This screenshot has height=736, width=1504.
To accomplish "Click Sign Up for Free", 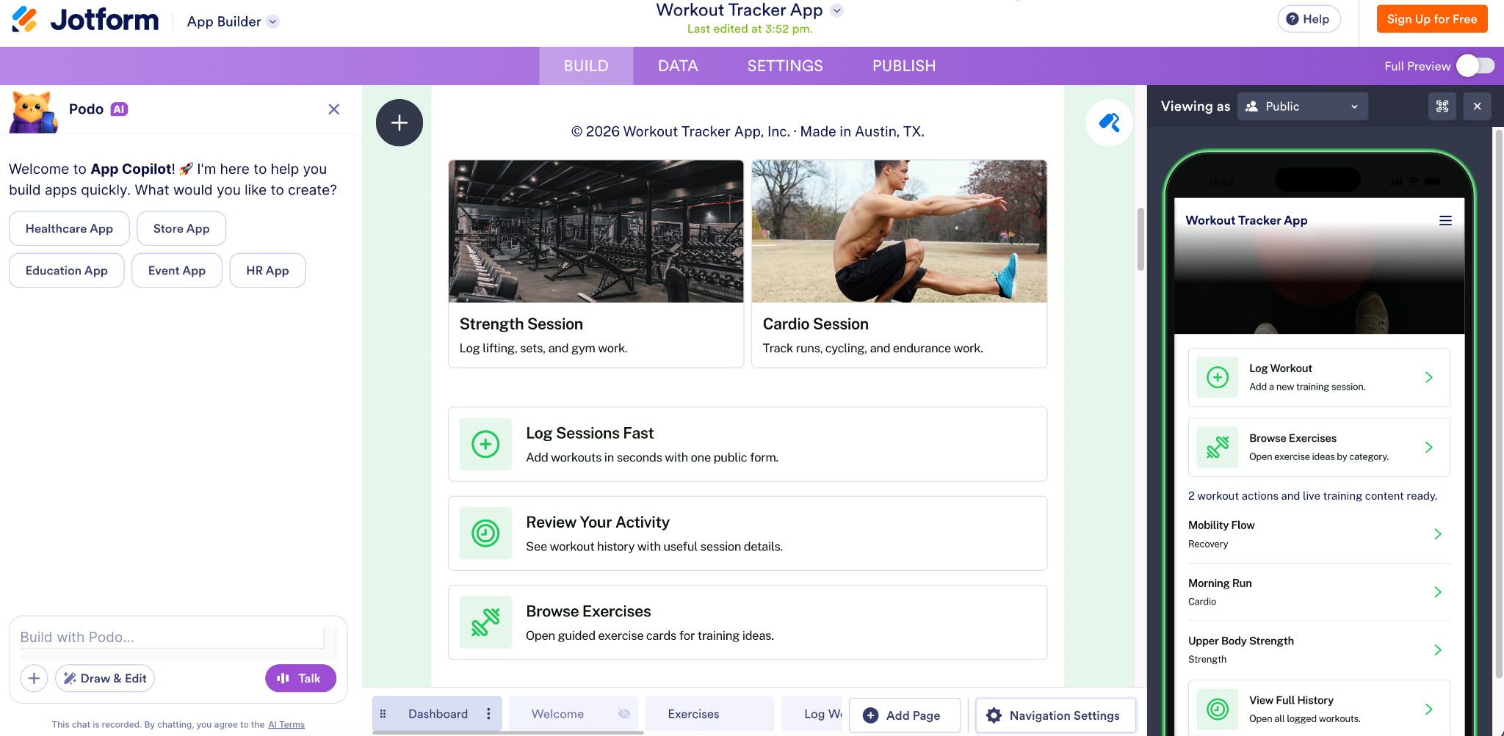I will tap(1432, 19).
